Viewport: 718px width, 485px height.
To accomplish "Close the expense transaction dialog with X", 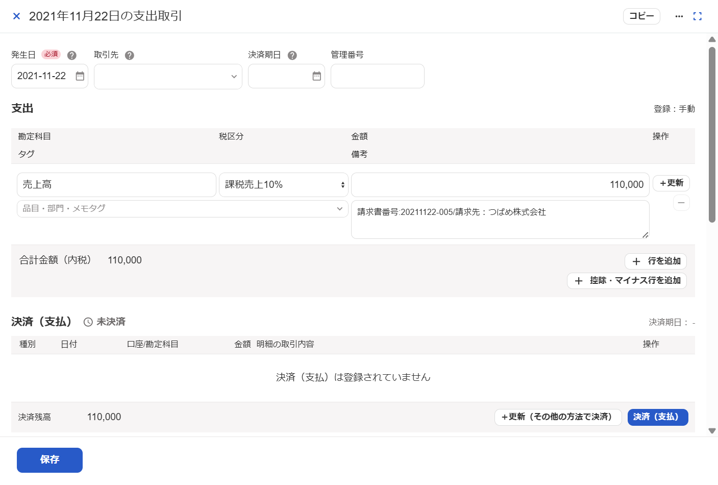I will pyautogui.click(x=16, y=16).
